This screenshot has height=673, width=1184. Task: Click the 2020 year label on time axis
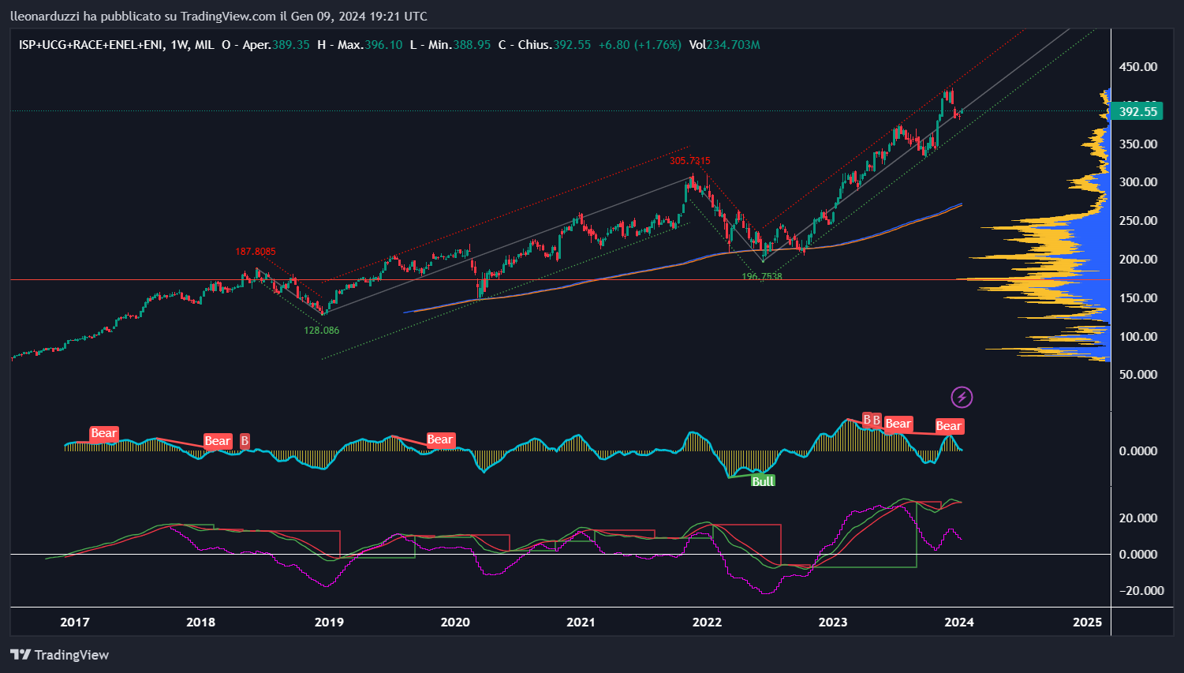click(x=455, y=623)
